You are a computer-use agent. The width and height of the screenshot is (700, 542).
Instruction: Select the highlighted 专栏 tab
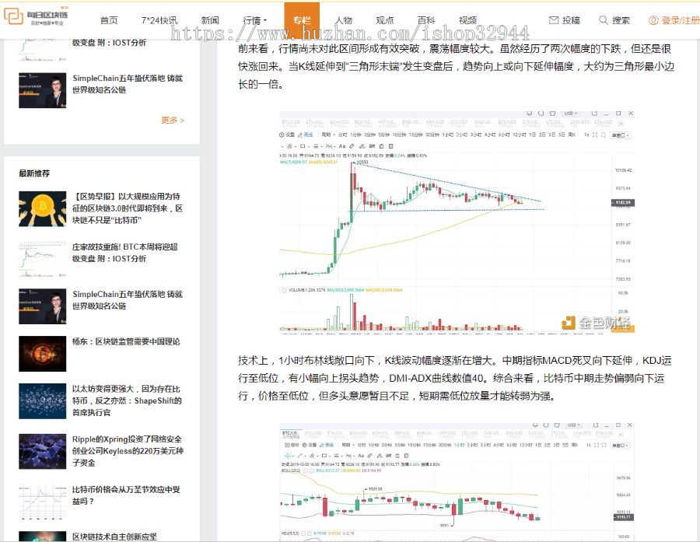pyautogui.click(x=302, y=20)
